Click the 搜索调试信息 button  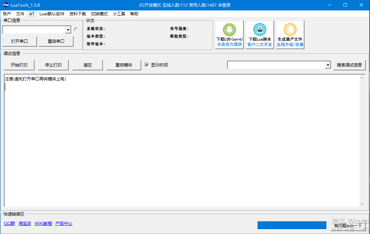[x=349, y=65]
